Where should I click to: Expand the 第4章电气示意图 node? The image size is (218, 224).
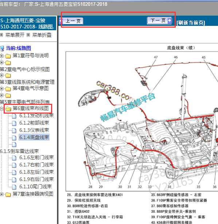point(1,89)
